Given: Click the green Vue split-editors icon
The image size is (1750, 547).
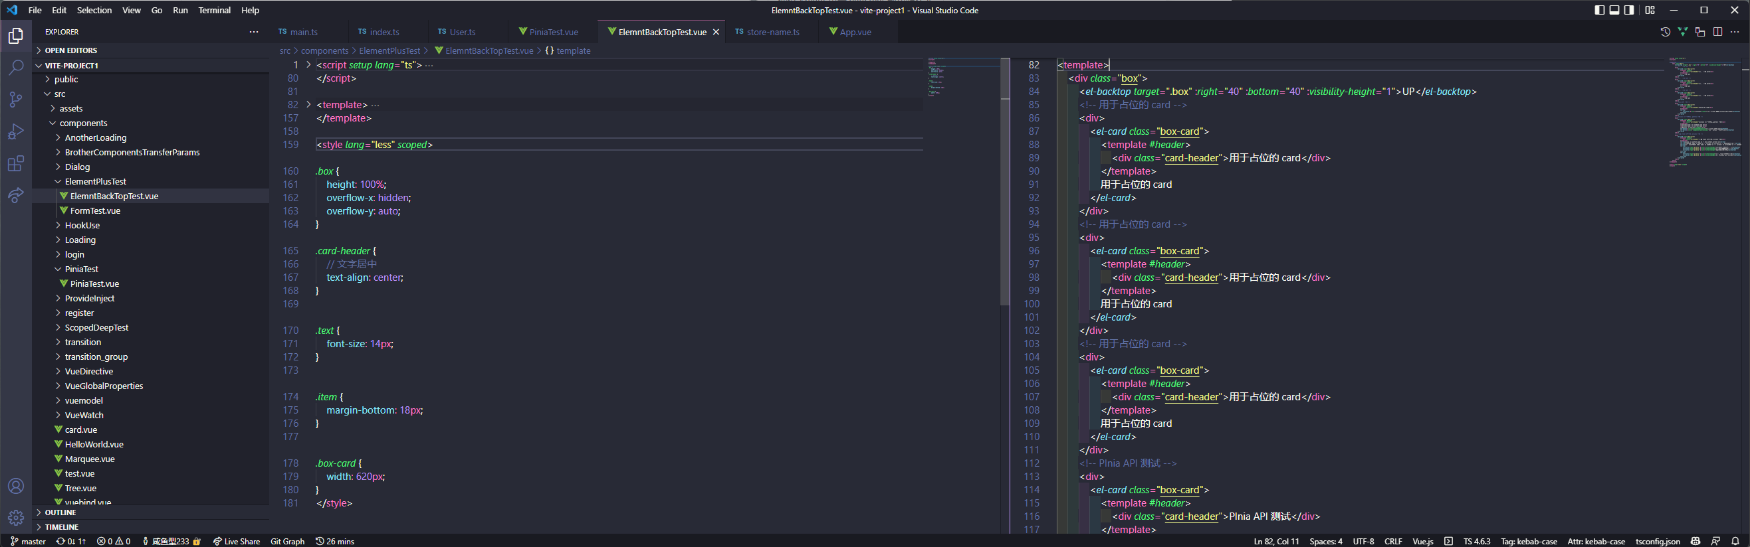Looking at the screenshot, I should 1683,32.
